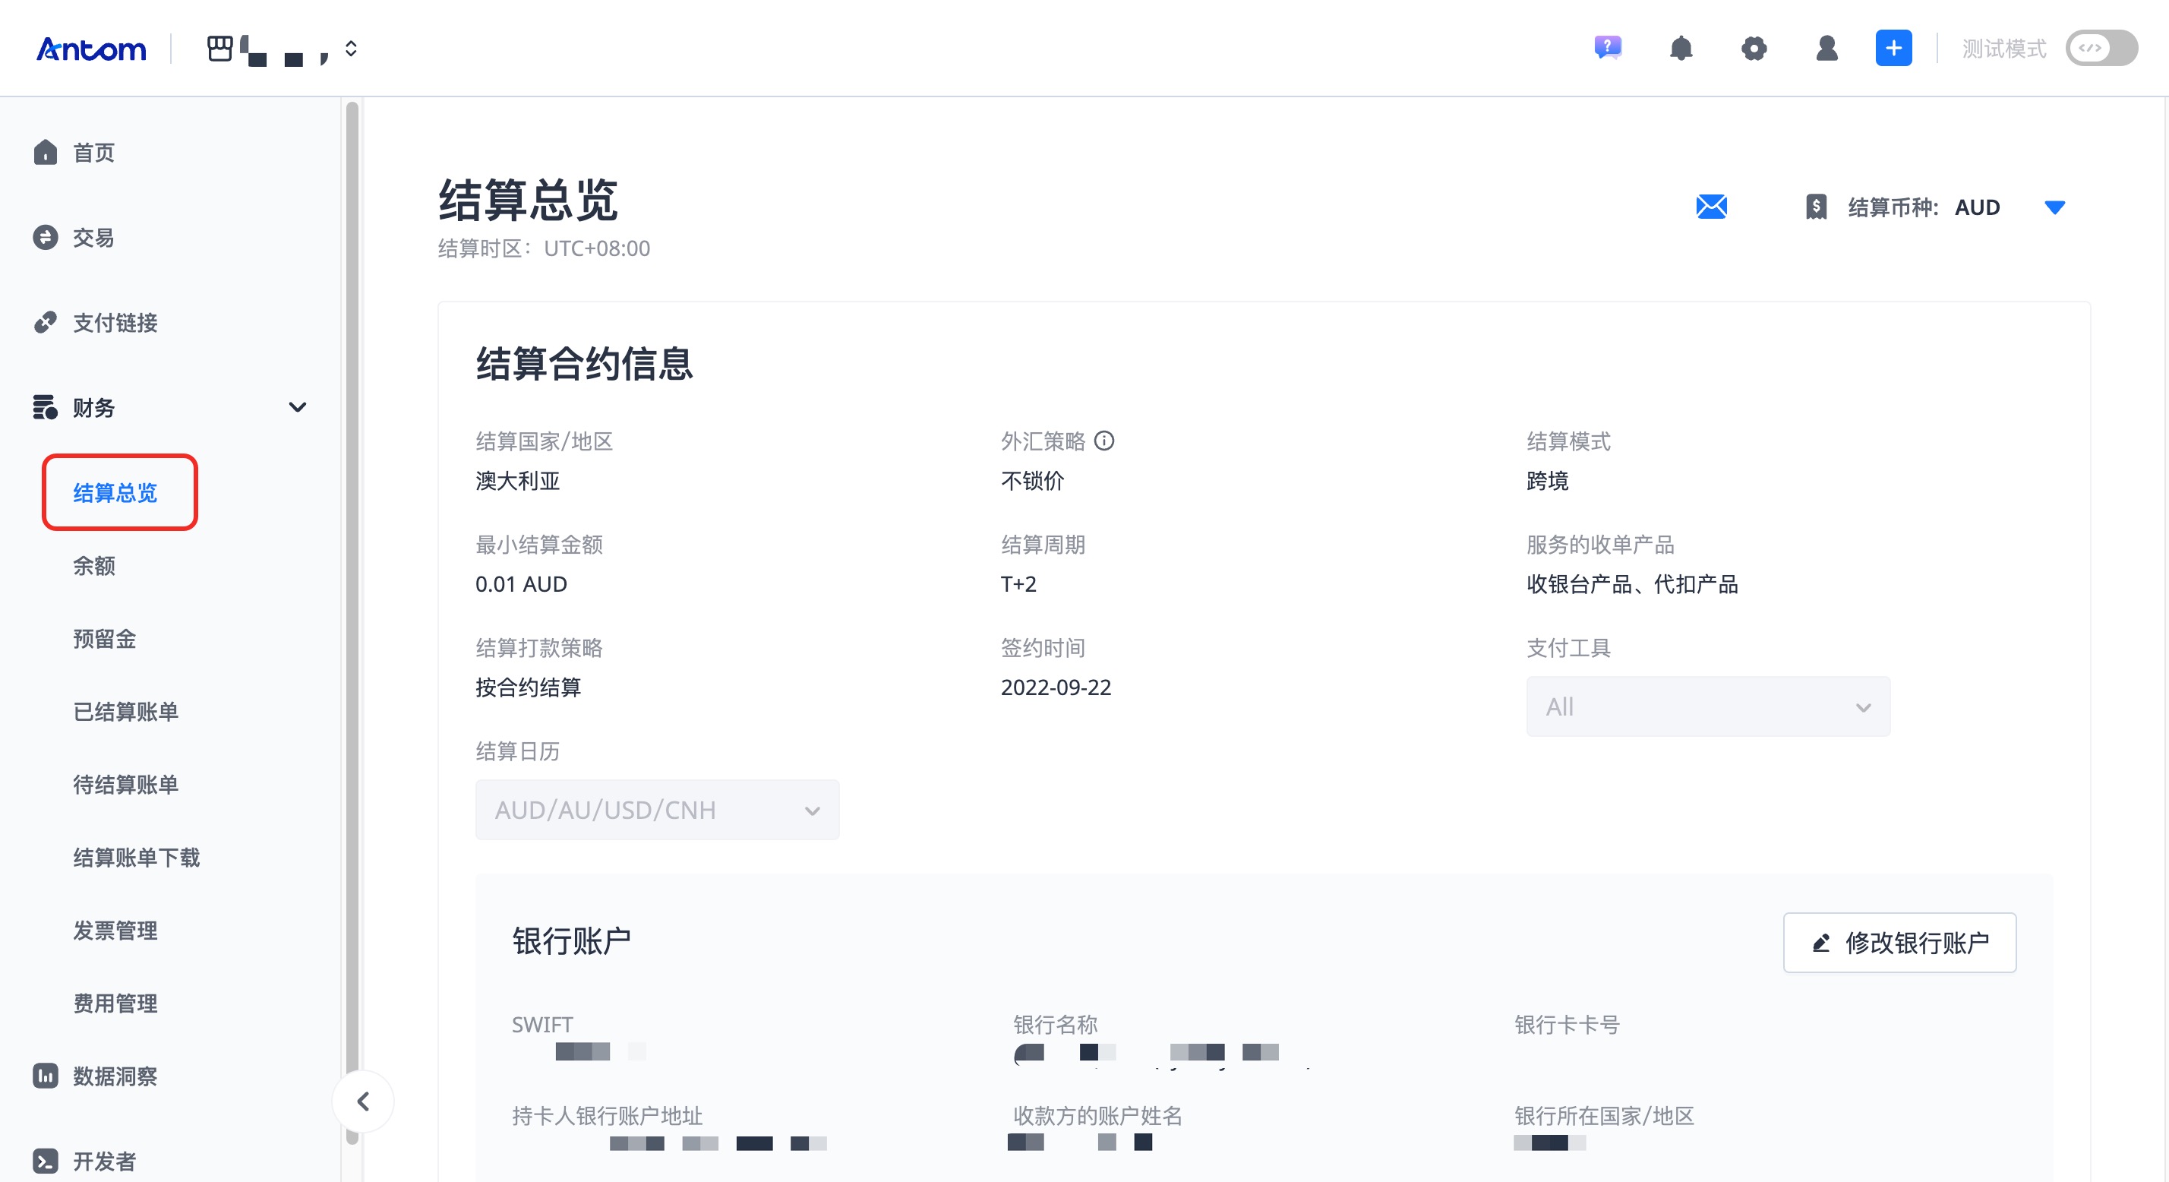The image size is (2169, 1182).
Task: Select the 首页 sidebar entry
Action: tap(93, 153)
